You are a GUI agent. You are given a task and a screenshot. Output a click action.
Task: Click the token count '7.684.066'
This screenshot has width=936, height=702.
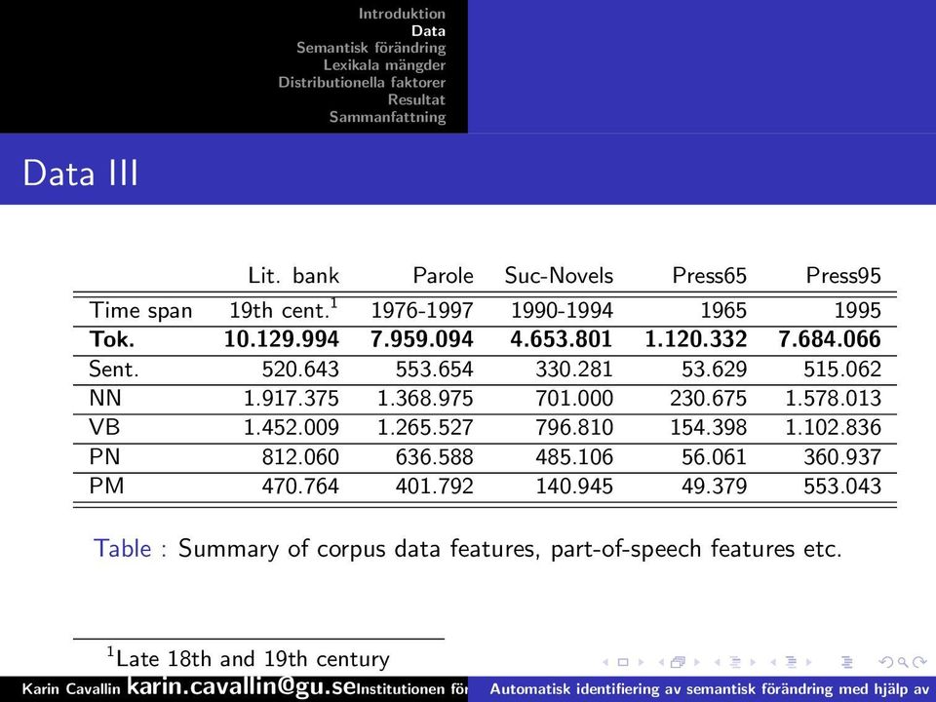point(830,339)
